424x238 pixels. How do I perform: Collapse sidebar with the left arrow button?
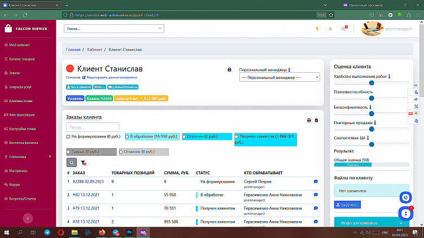point(27,218)
